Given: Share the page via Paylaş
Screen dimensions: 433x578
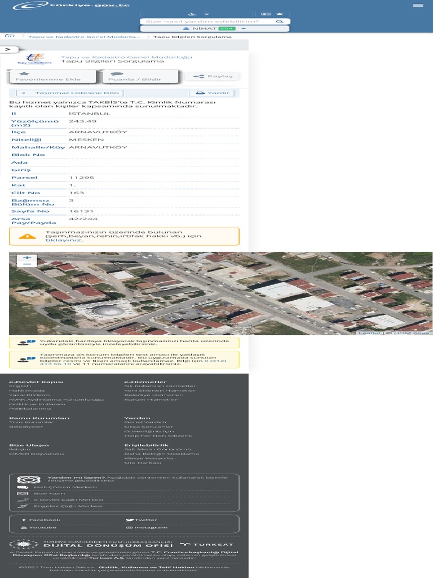Looking at the screenshot, I should [x=213, y=76].
